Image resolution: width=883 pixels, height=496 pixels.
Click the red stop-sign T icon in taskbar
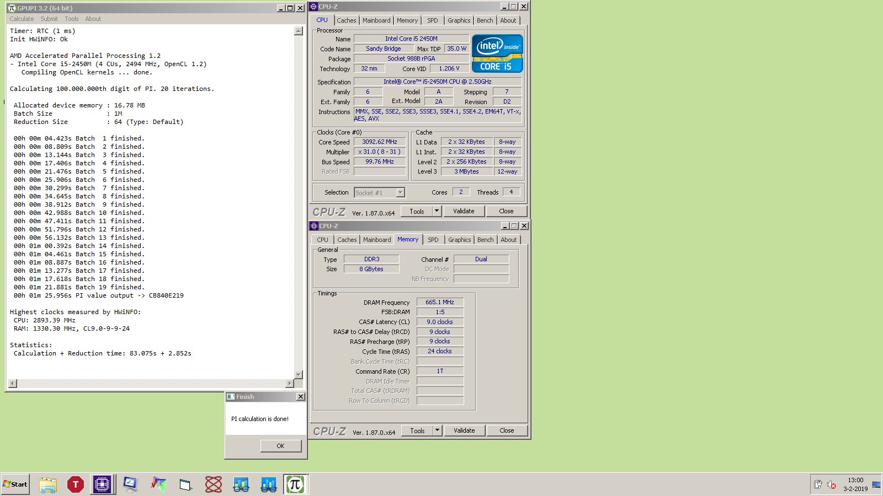(76, 484)
